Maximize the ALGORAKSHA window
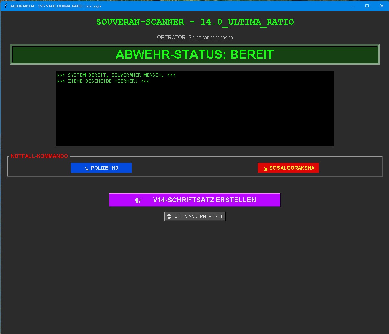Image resolution: width=389 pixels, height=334 pixels. tap(367, 6)
